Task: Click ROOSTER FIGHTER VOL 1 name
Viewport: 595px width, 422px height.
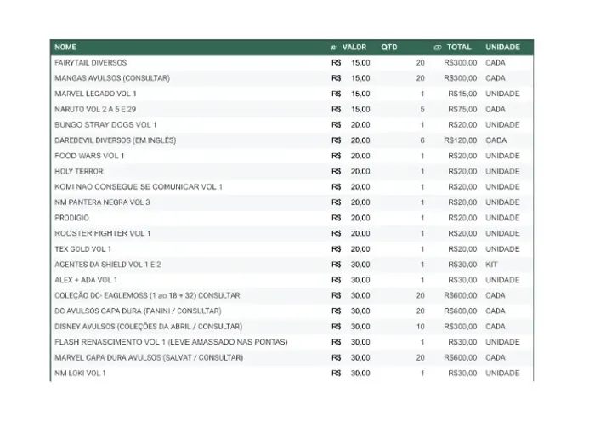Action: (103, 234)
